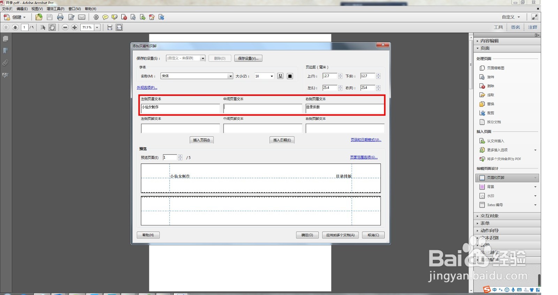Open the bookmarks icon in left sidebar
The width and height of the screenshot is (558, 295).
(x=6, y=51)
